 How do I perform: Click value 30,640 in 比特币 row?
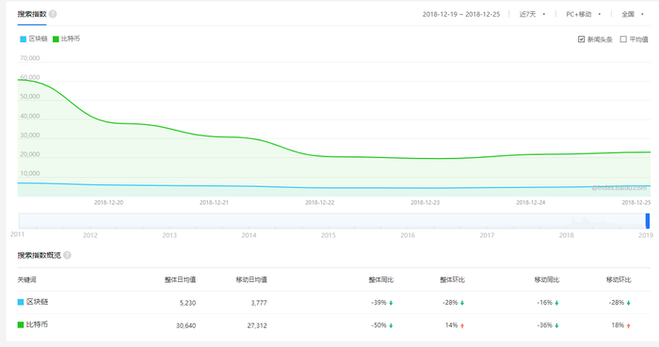click(185, 325)
